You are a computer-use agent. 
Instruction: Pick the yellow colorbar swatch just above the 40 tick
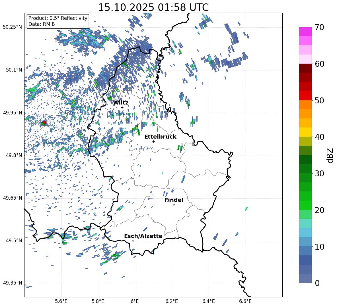click(x=305, y=132)
